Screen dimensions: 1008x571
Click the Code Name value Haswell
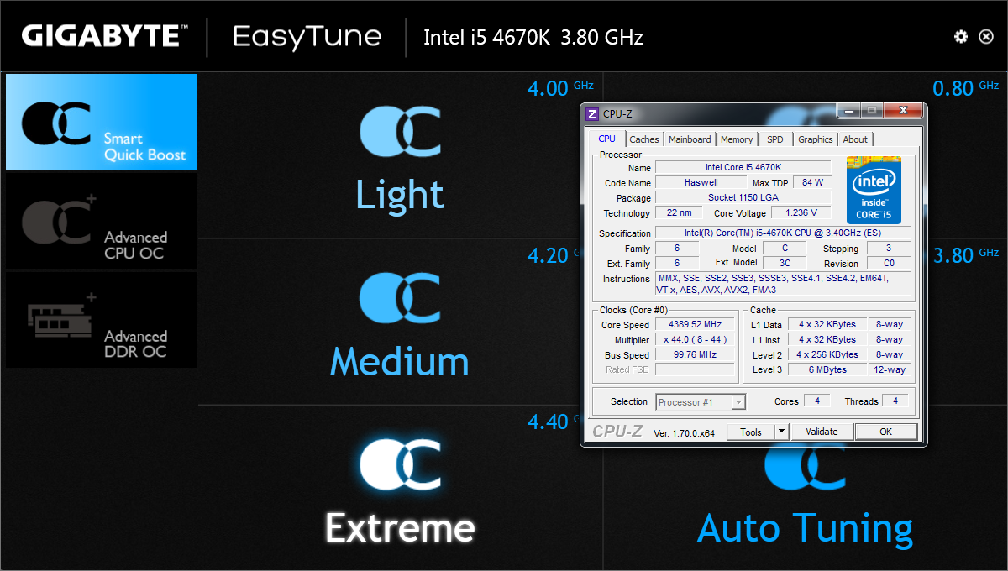point(700,182)
